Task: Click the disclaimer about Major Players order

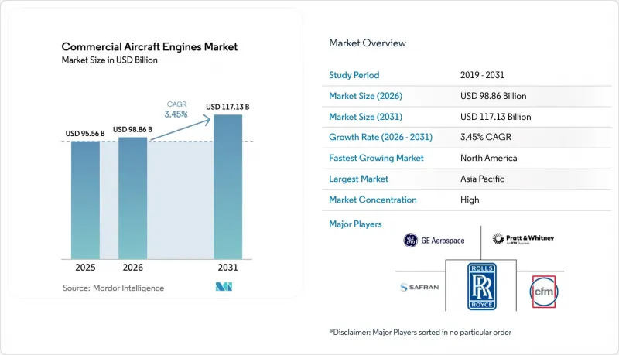Action: coord(420,332)
